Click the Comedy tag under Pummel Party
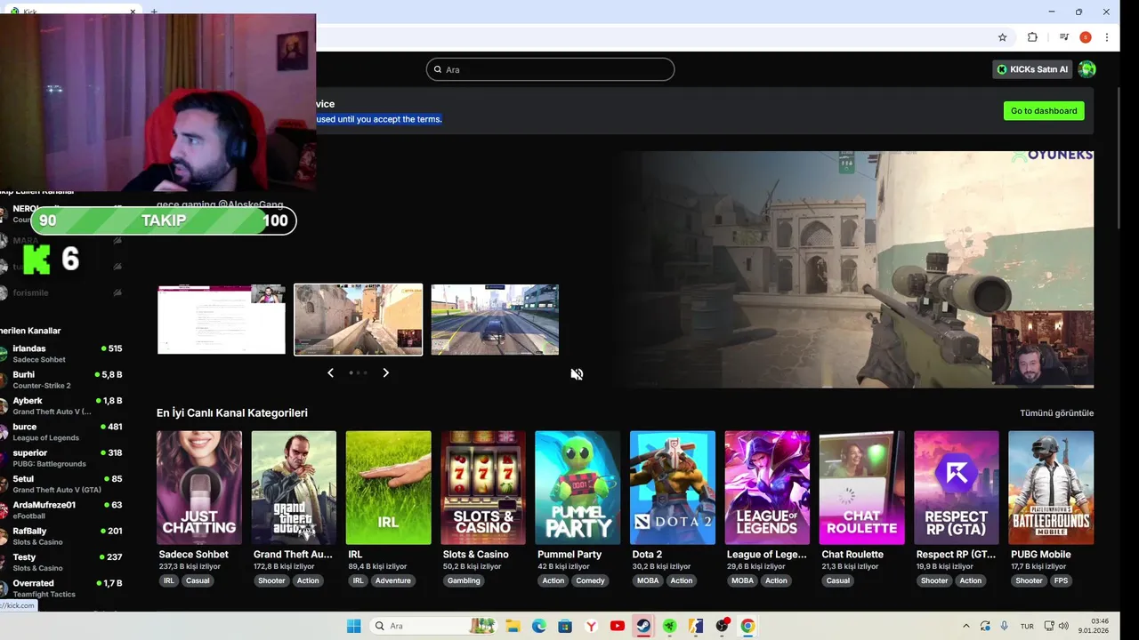1139x640 pixels. (590, 580)
